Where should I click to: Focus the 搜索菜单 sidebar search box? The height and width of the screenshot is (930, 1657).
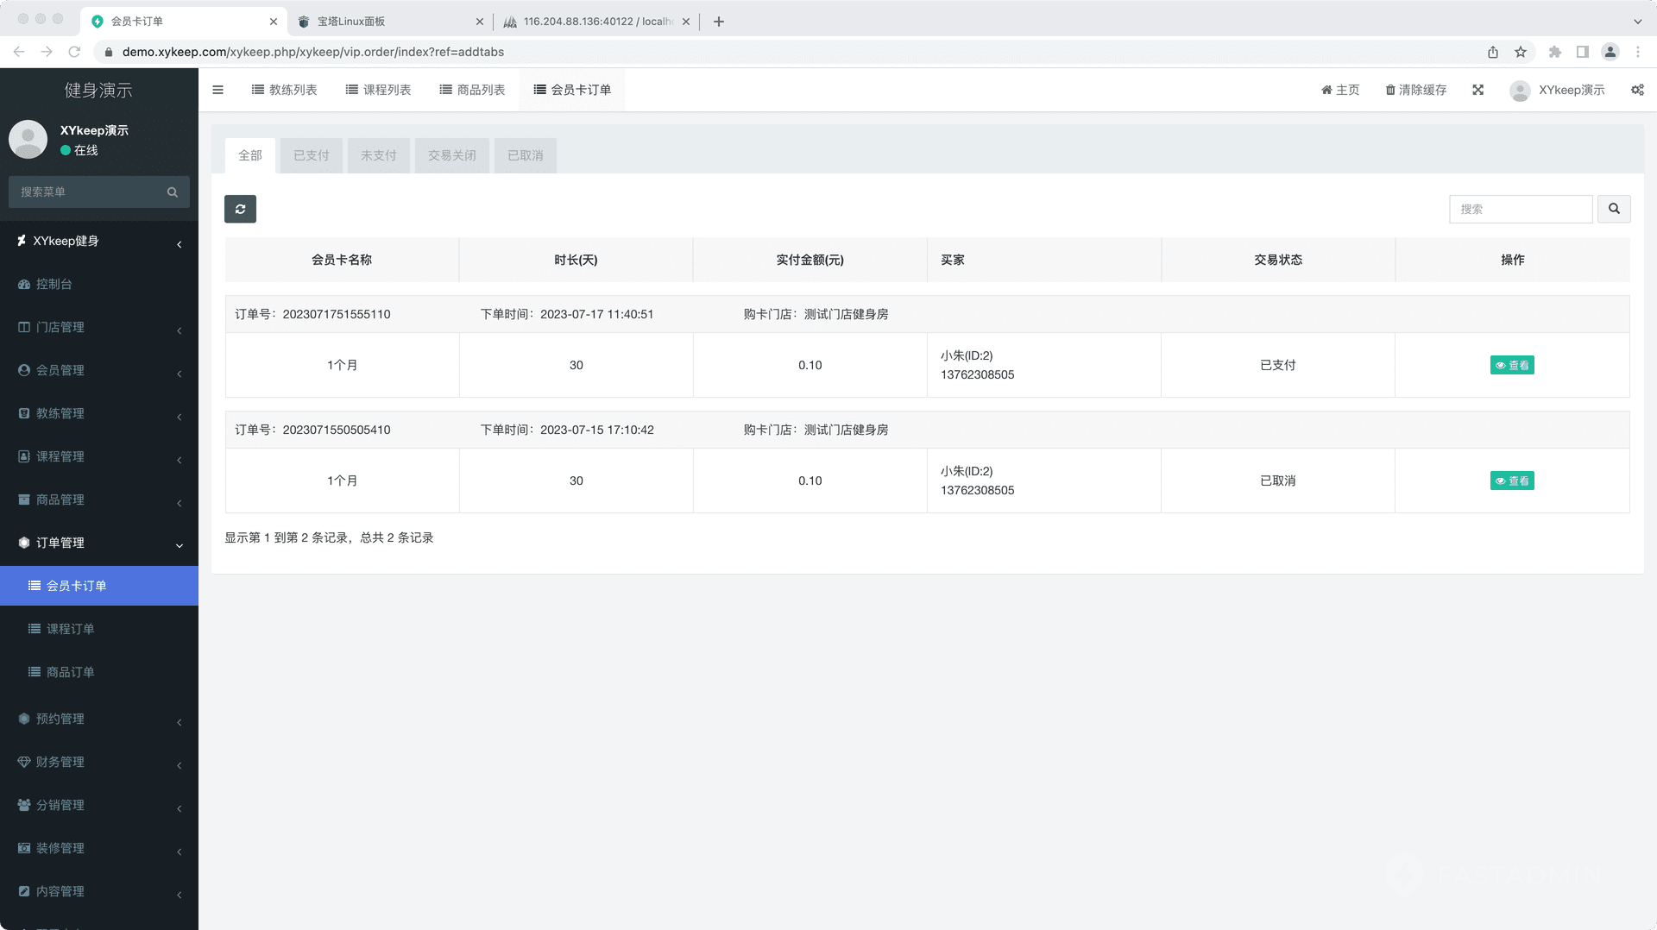(x=91, y=192)
